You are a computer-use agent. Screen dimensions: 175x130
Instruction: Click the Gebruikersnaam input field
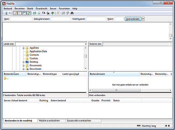61,19
